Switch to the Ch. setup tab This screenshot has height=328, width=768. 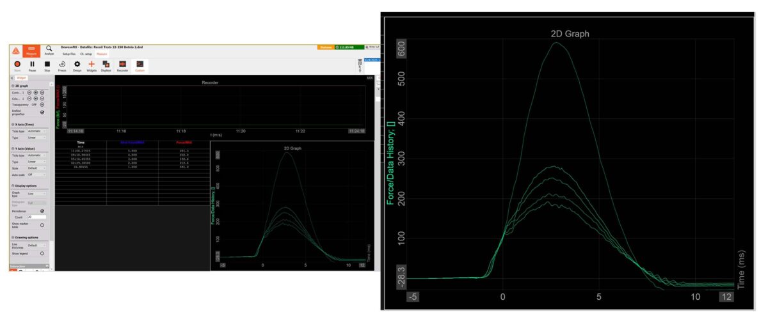point(86,54)
